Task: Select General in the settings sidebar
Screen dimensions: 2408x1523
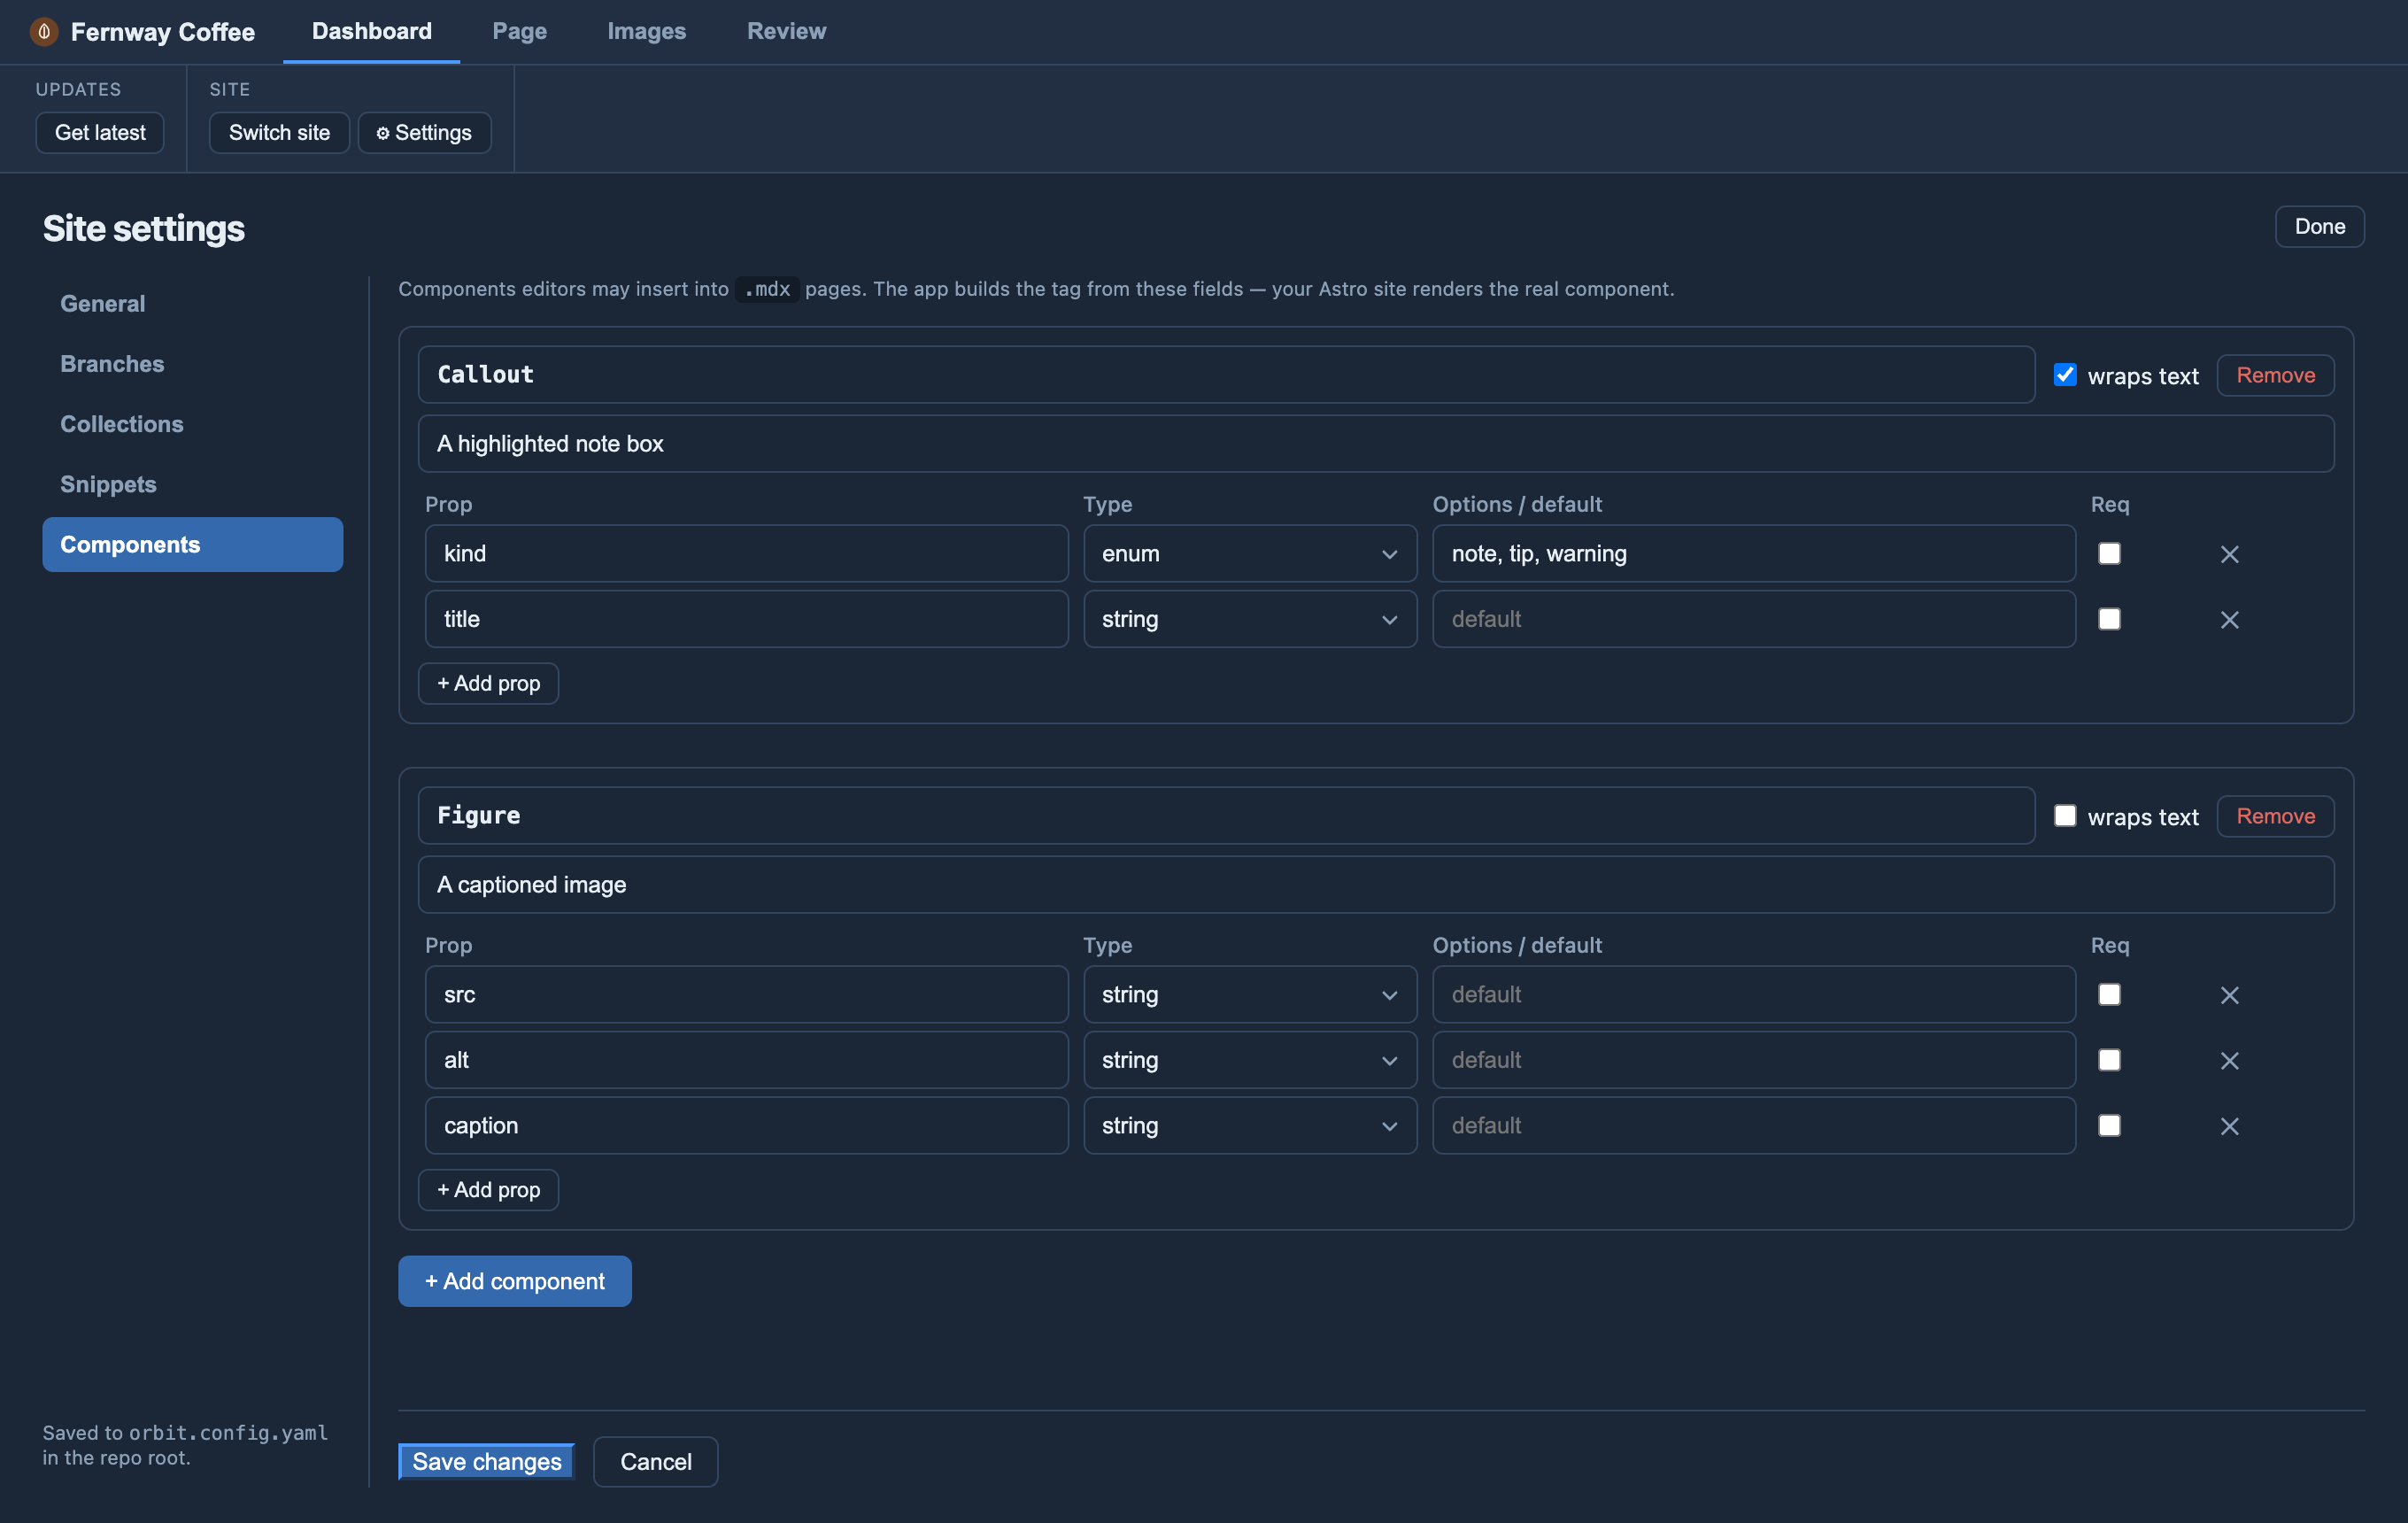Action: tap(192, 304)
